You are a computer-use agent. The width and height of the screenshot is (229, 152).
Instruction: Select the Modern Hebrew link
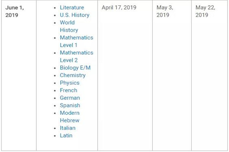[x=69, y=116]
